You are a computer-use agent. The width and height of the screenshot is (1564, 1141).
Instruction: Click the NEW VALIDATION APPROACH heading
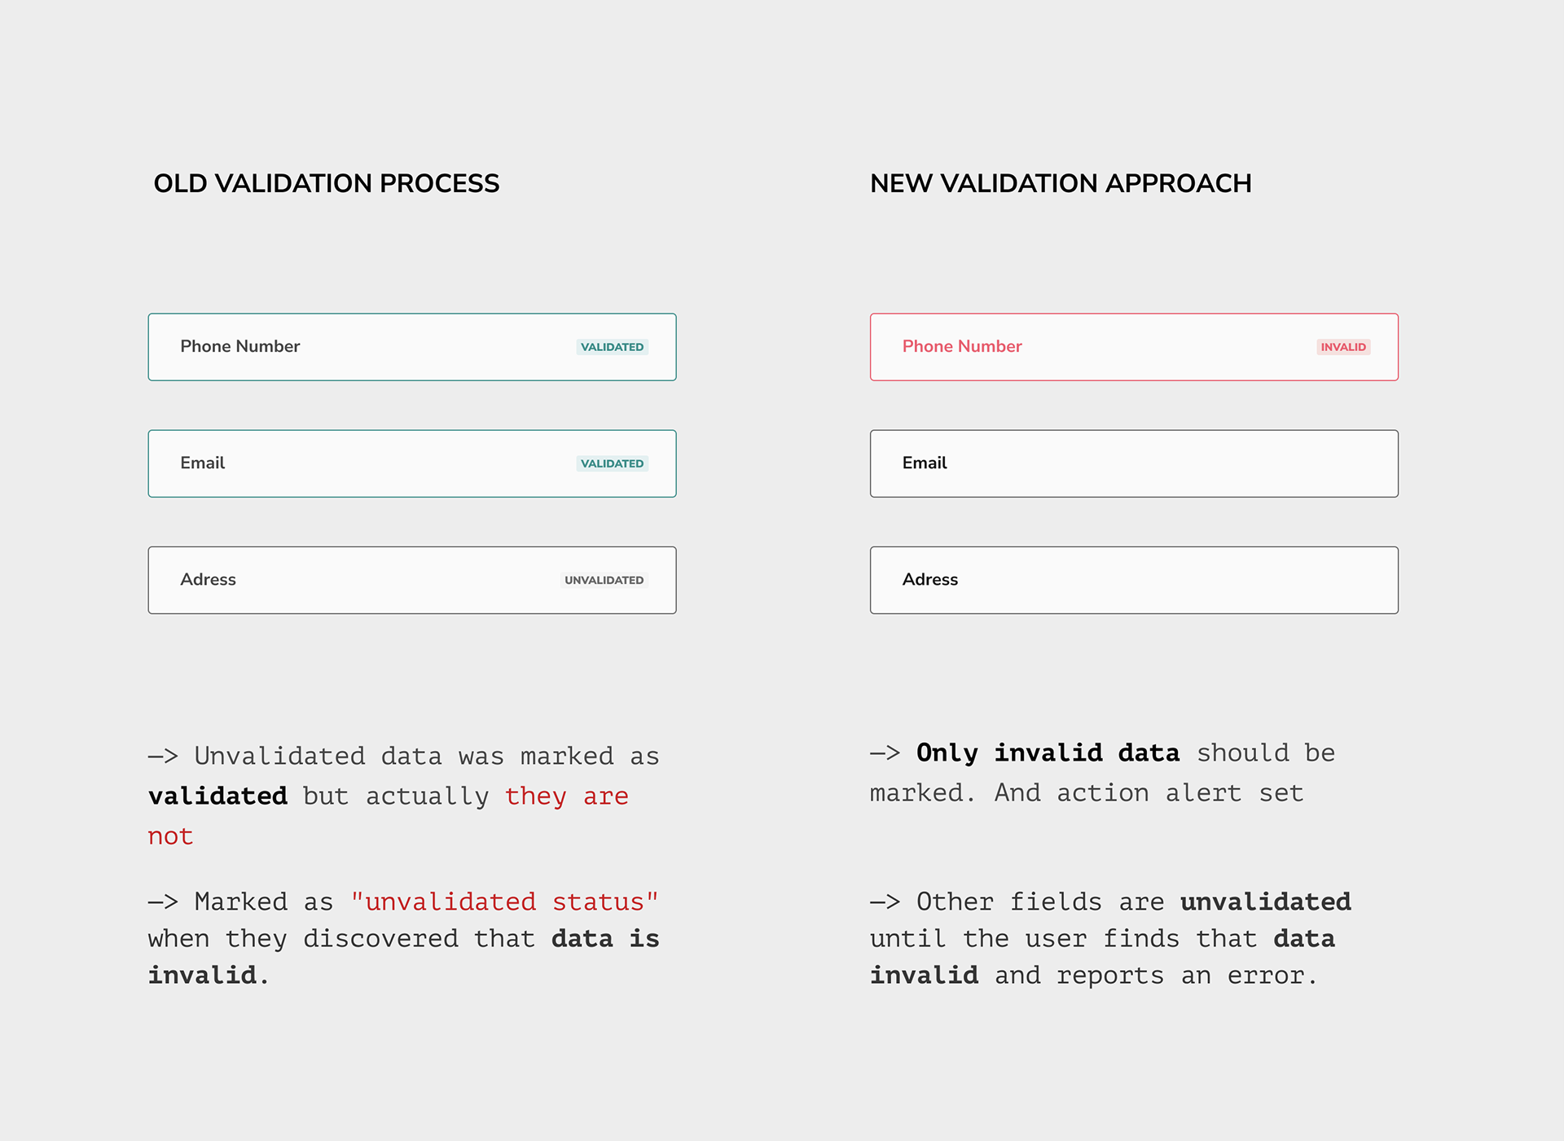point(1061,183)
